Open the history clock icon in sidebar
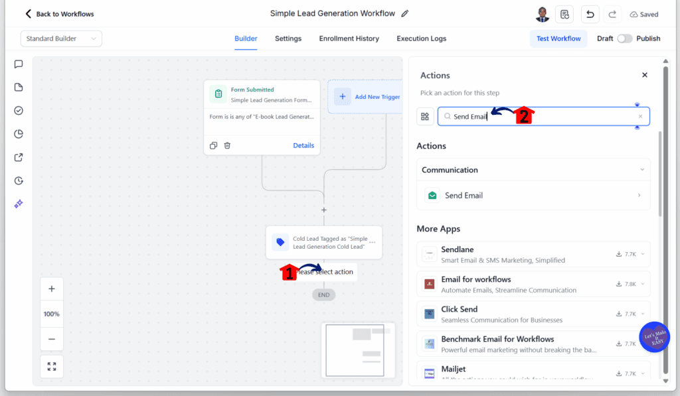The width and height of the screenshot is (680, 396). (18, 180)
